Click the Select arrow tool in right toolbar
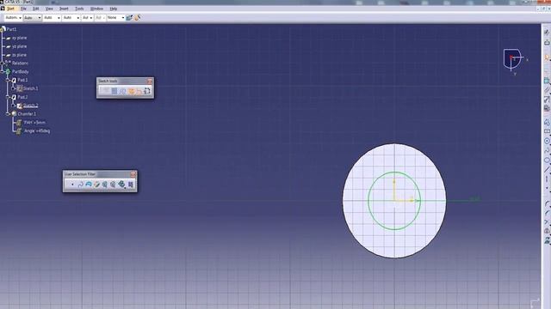Image resolution: width=551 pixels, height=309 pixels. pos(547,58)
